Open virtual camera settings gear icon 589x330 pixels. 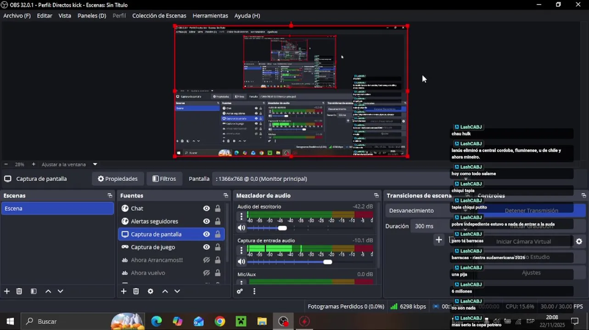click(x=579, y=242)
